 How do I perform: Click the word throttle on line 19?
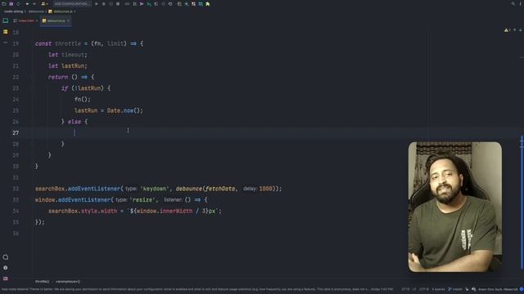68,43
